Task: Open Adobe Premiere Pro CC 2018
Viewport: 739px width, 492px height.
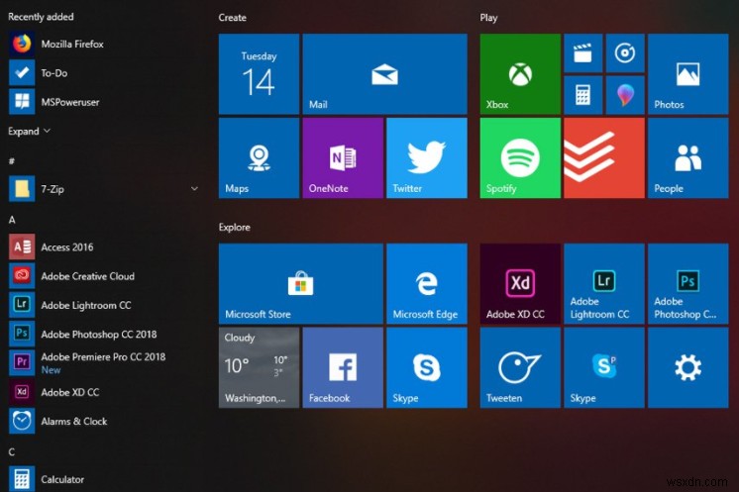Action: [104, 363]
